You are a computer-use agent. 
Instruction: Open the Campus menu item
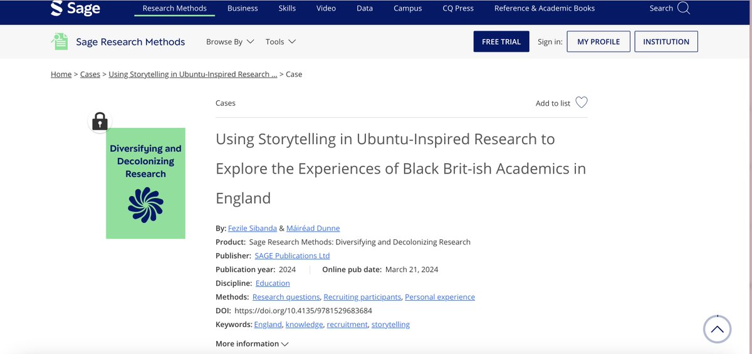pos(407,8)
